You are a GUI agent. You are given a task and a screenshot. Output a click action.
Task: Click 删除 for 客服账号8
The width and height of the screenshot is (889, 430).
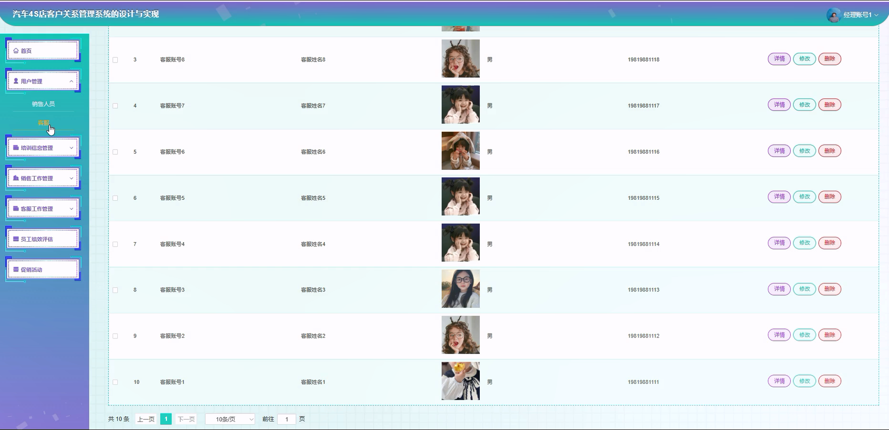(830, 59)
